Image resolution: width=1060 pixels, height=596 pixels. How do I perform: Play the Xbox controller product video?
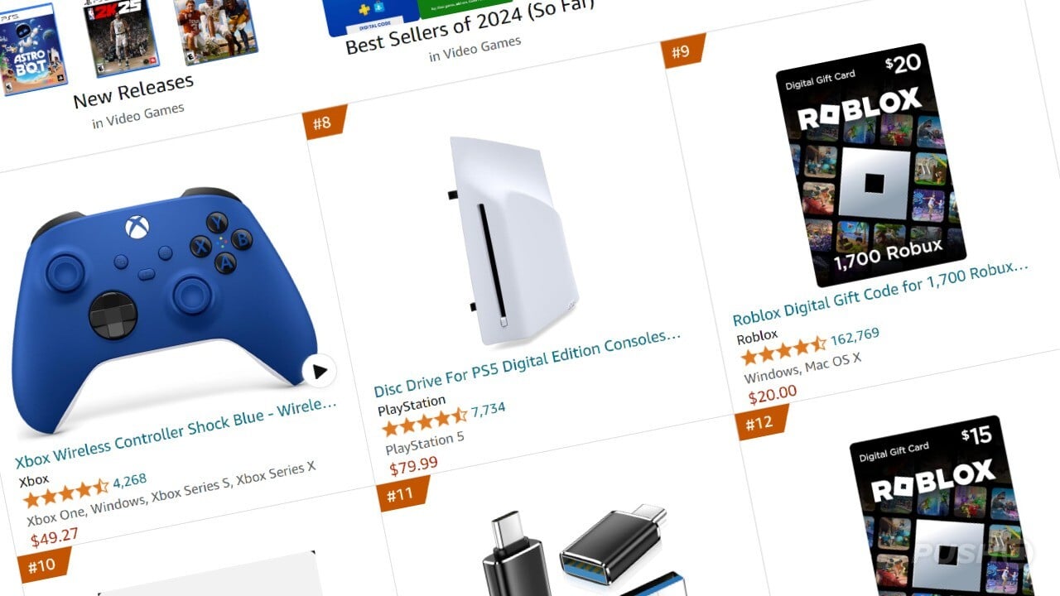click(x=320, y=370)
